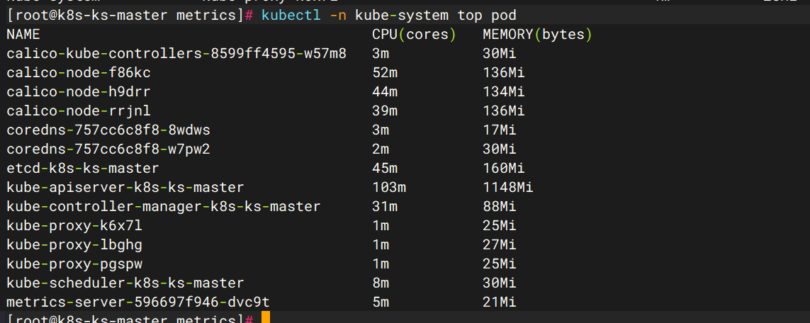Click the kube-apiserver-k8s-ks-master pod name

[x=125, y=187]
